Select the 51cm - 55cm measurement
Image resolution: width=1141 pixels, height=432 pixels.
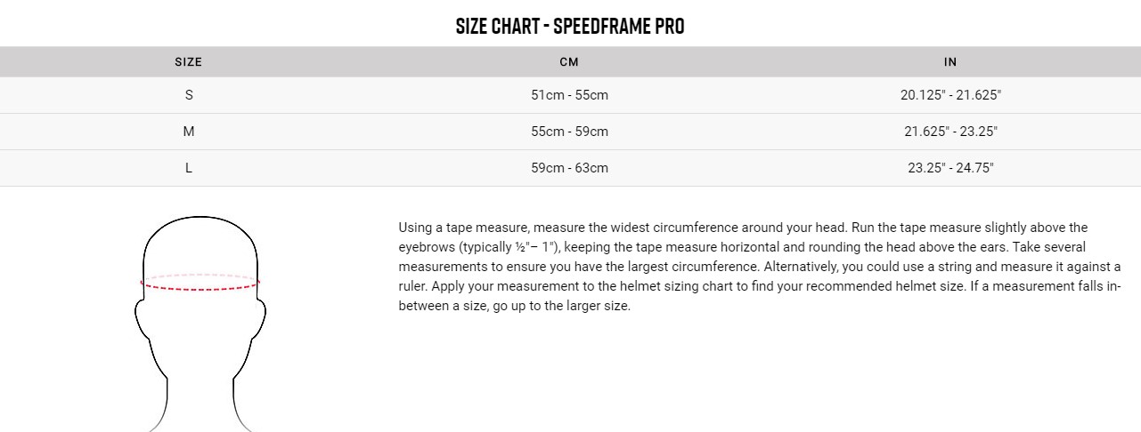[x=569, y=95]
